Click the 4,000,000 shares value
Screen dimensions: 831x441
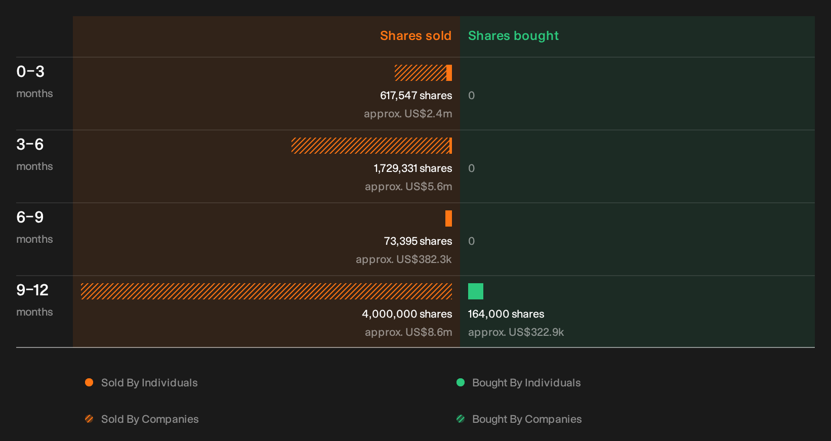(407, 314)
